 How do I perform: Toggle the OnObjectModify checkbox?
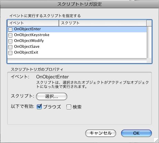click(10, 41)
